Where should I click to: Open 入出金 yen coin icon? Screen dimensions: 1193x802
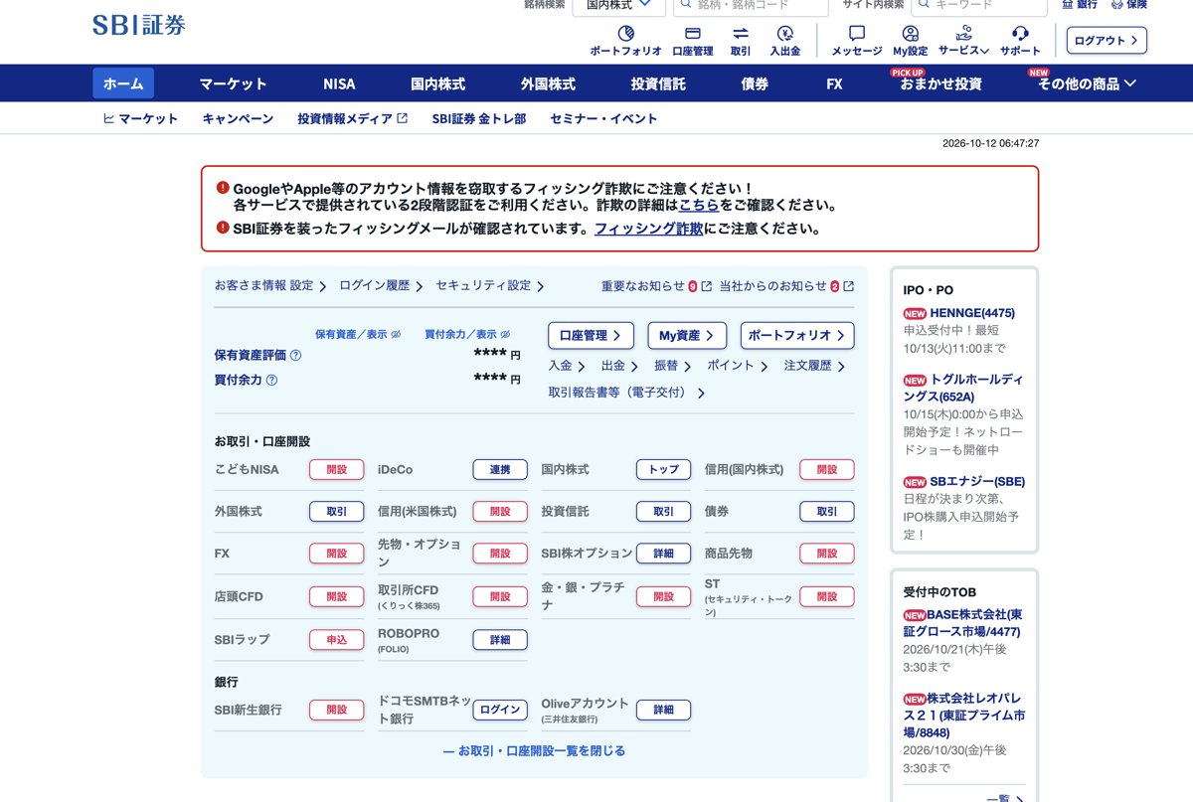(785, 34)
